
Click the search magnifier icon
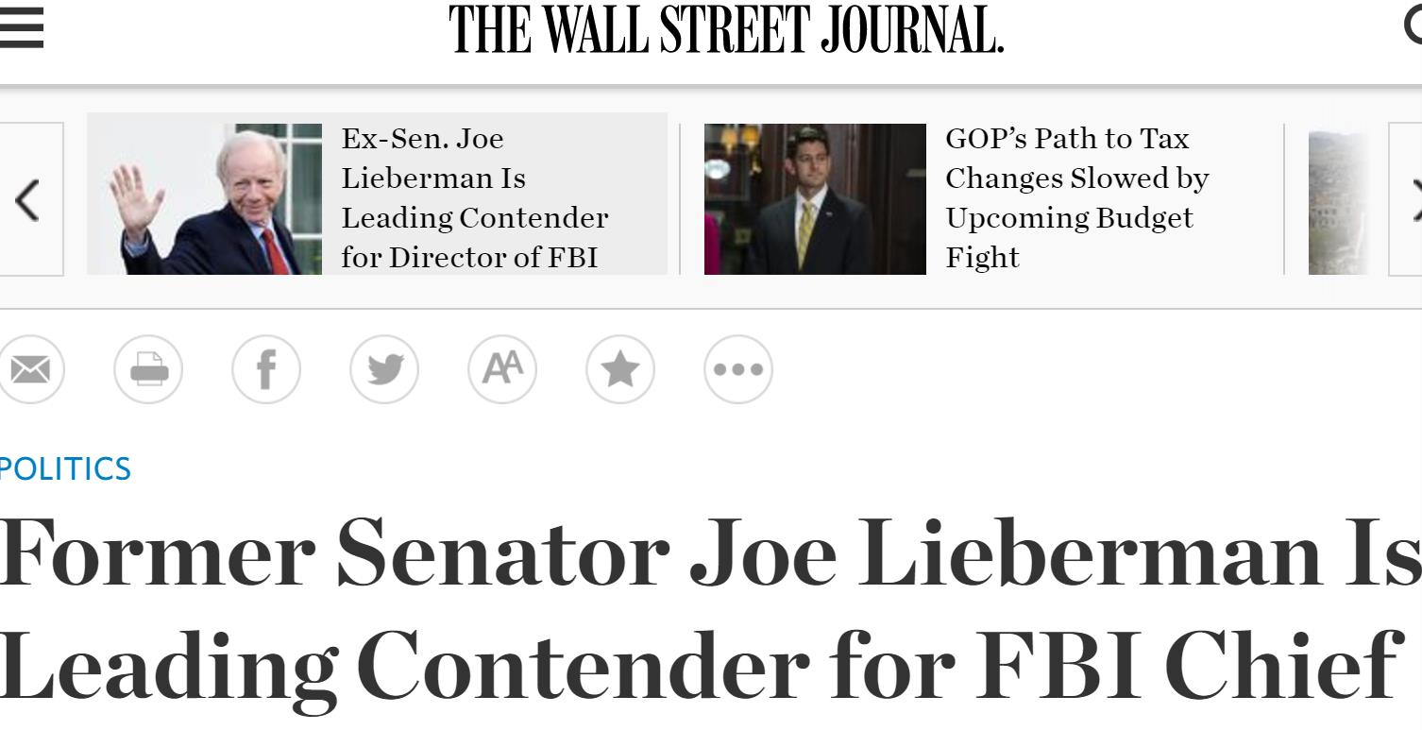[1413, 26]
